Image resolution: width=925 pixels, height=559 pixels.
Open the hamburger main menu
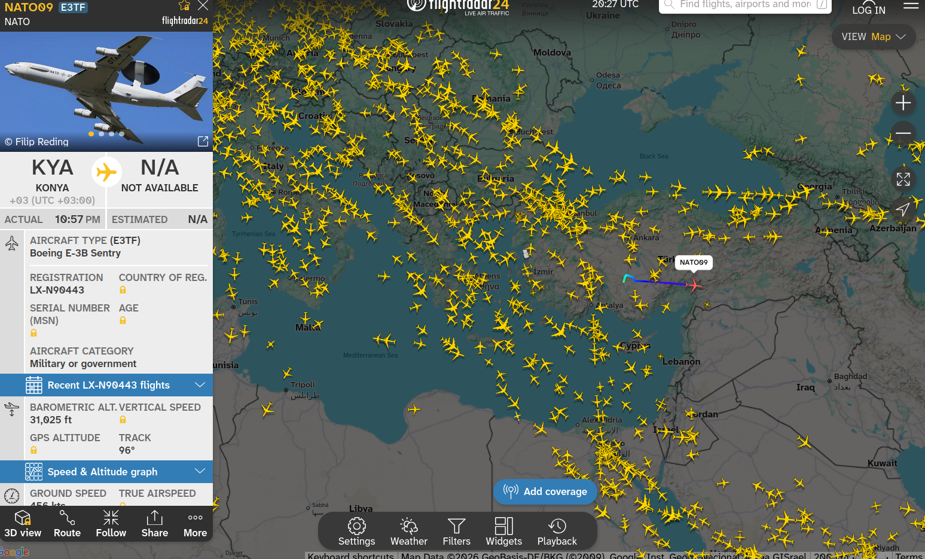click(x=911, y=5)
